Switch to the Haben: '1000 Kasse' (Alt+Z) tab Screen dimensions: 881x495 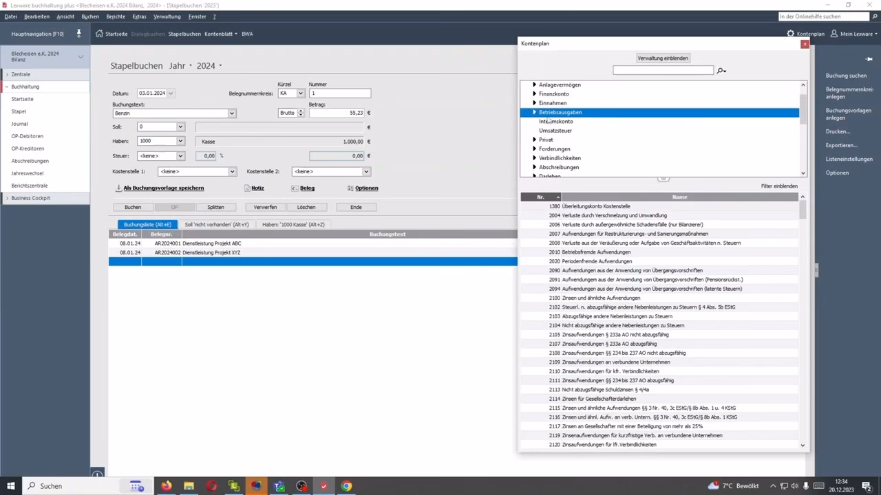294,224
